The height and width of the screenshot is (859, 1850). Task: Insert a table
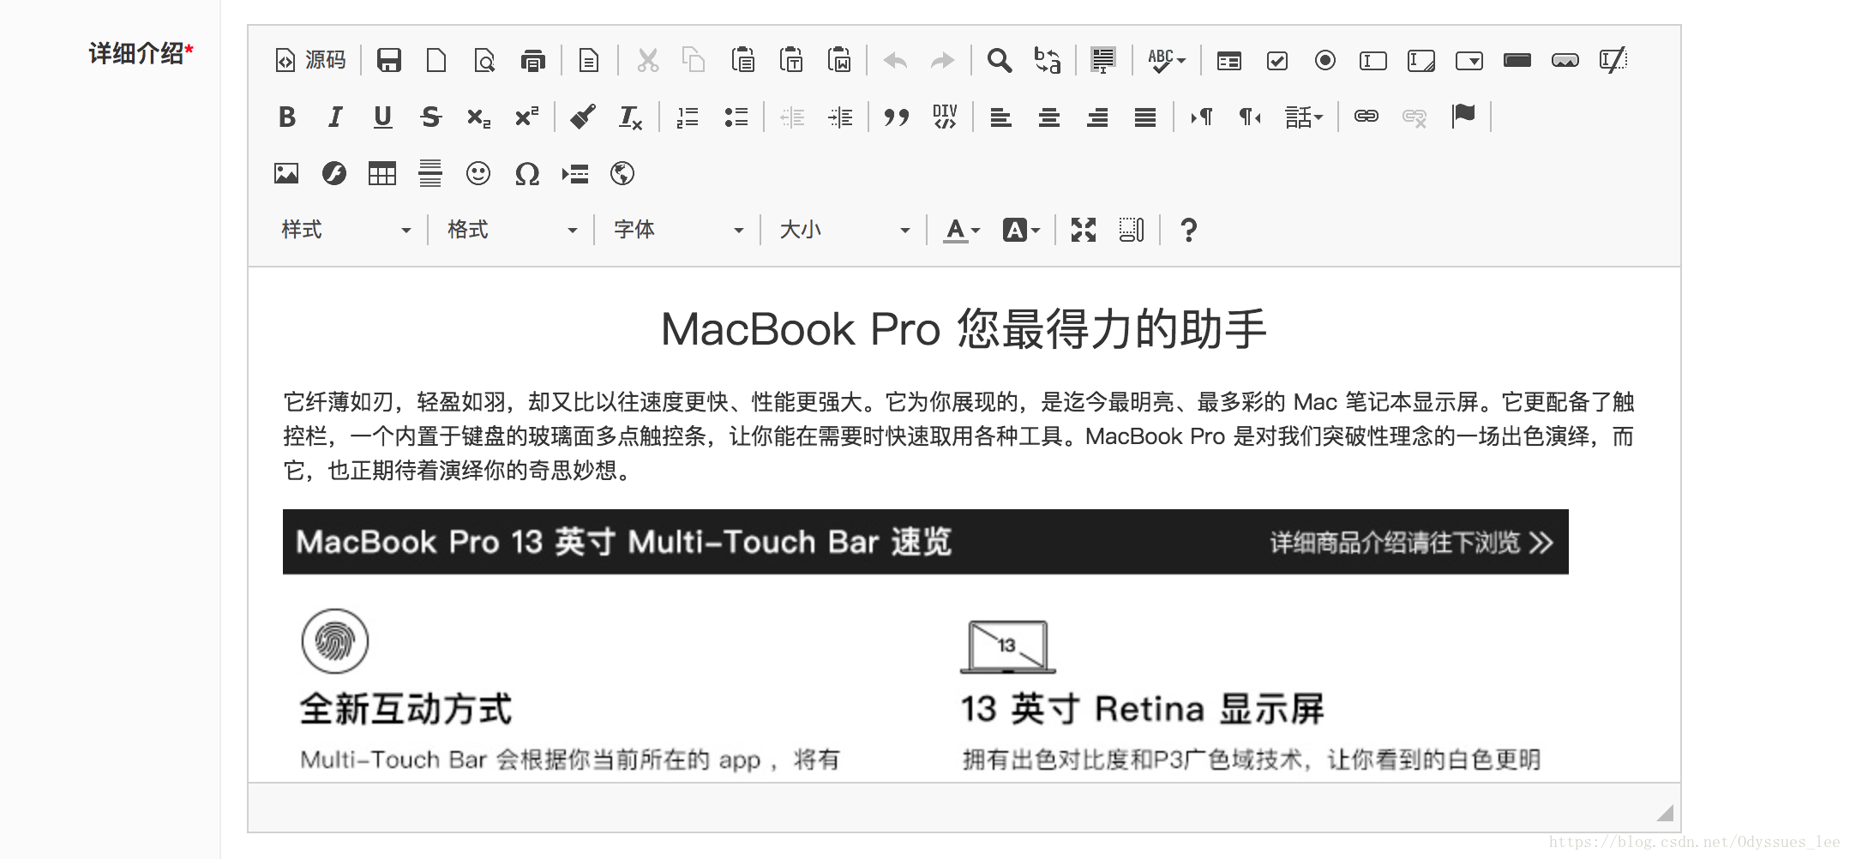tap(382, 174)
